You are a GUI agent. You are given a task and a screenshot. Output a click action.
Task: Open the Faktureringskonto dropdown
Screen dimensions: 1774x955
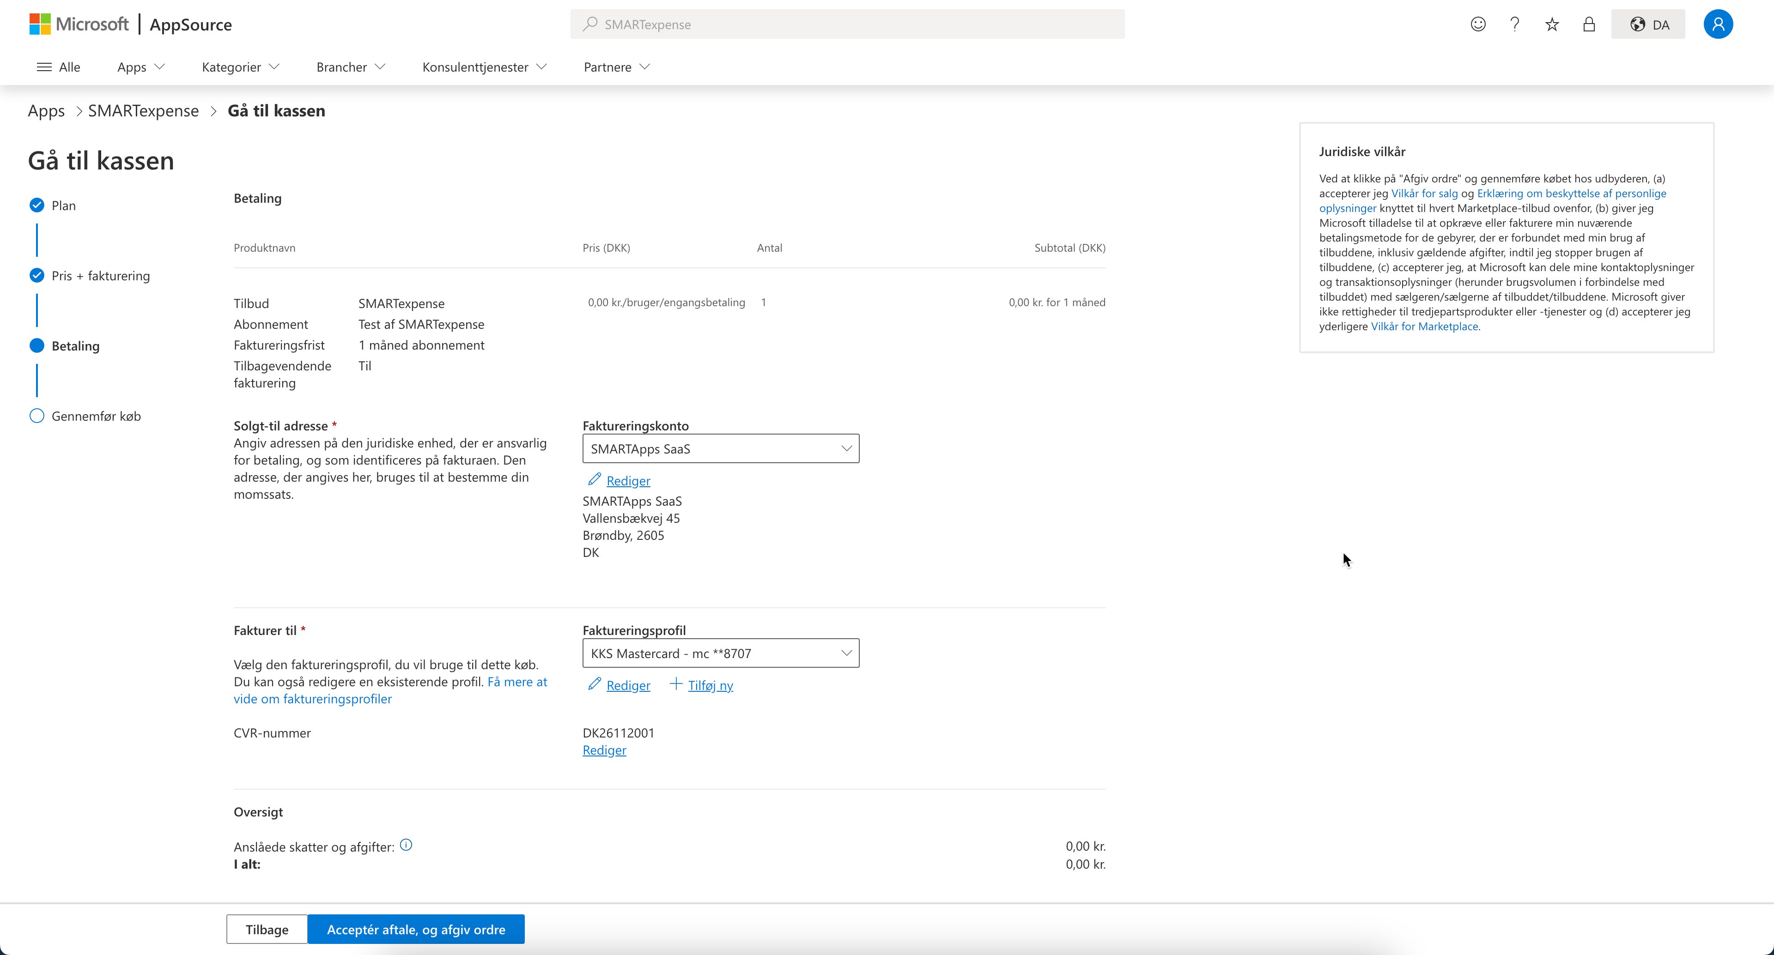tap(720, 449)
